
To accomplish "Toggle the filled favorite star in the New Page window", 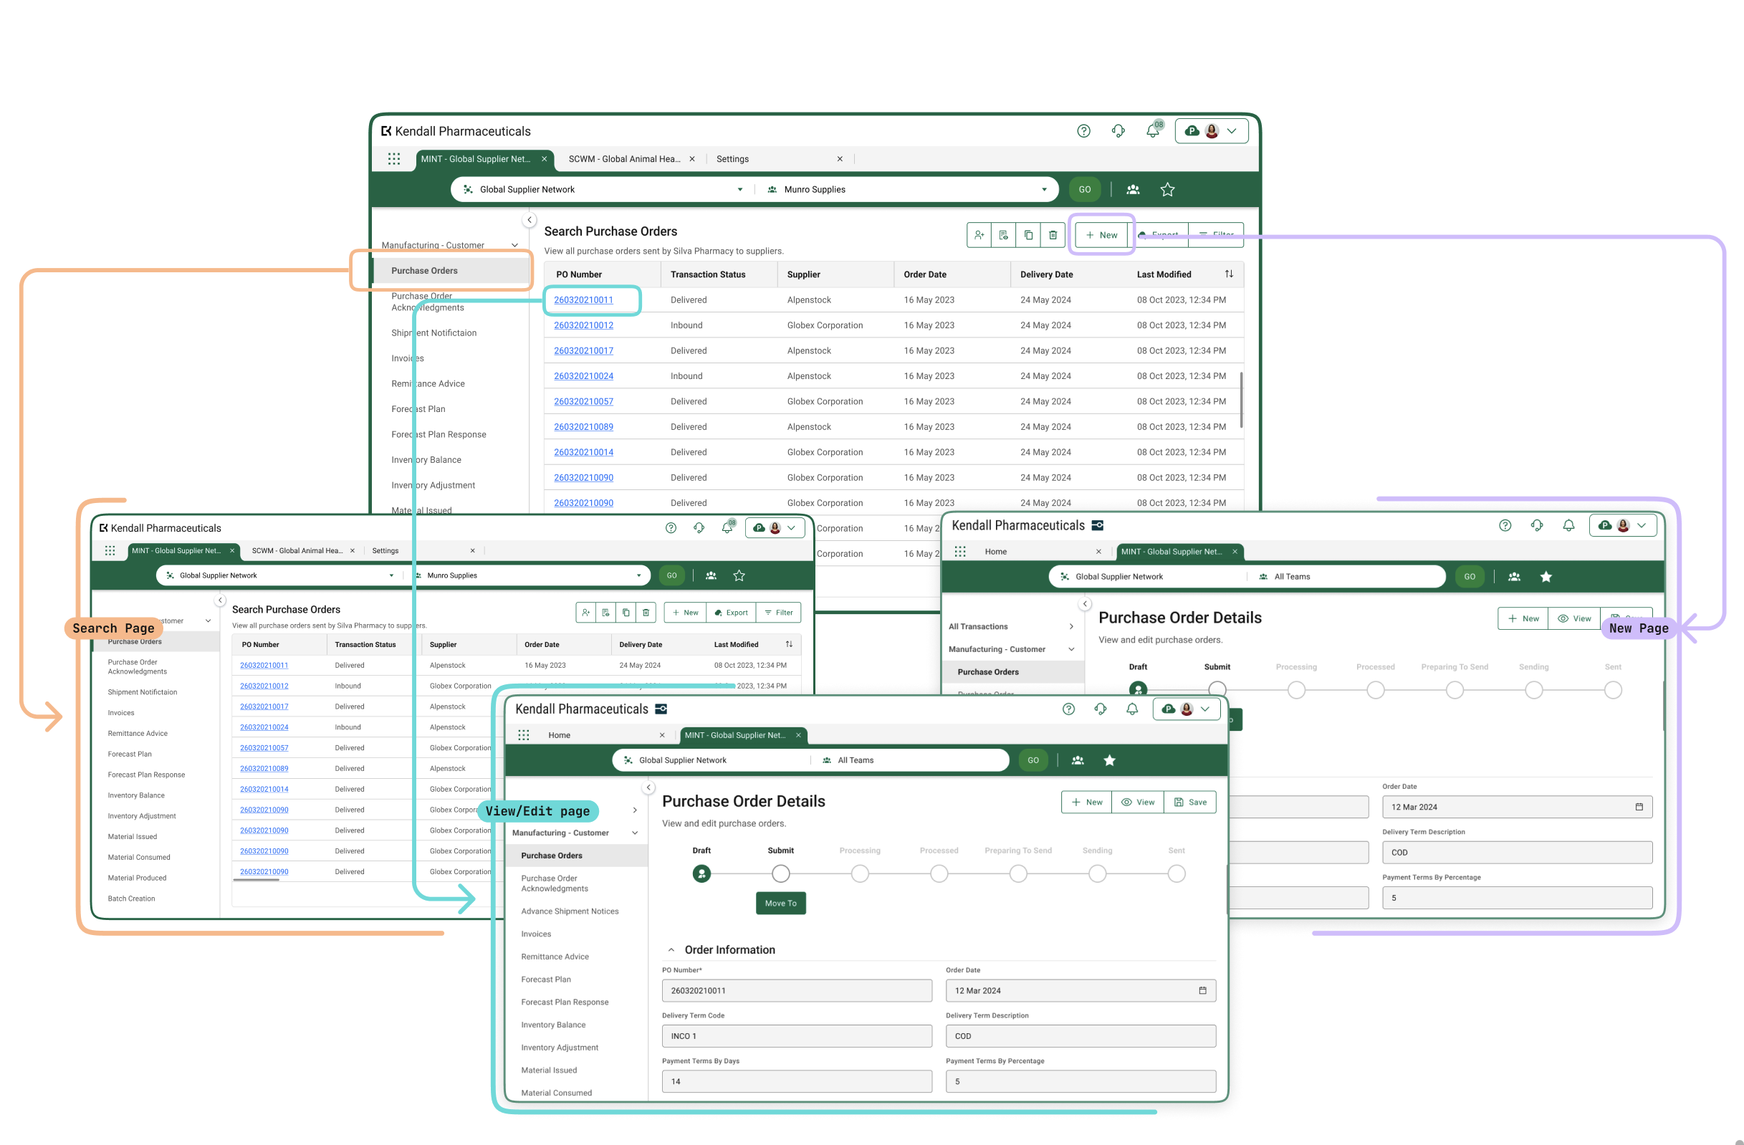I will click(1546, 578).
